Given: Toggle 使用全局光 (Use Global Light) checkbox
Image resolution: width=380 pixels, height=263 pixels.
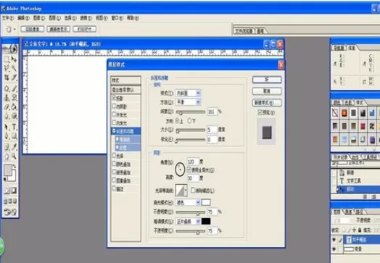Looking at the screenshot, I should click(x=189, y=170).
